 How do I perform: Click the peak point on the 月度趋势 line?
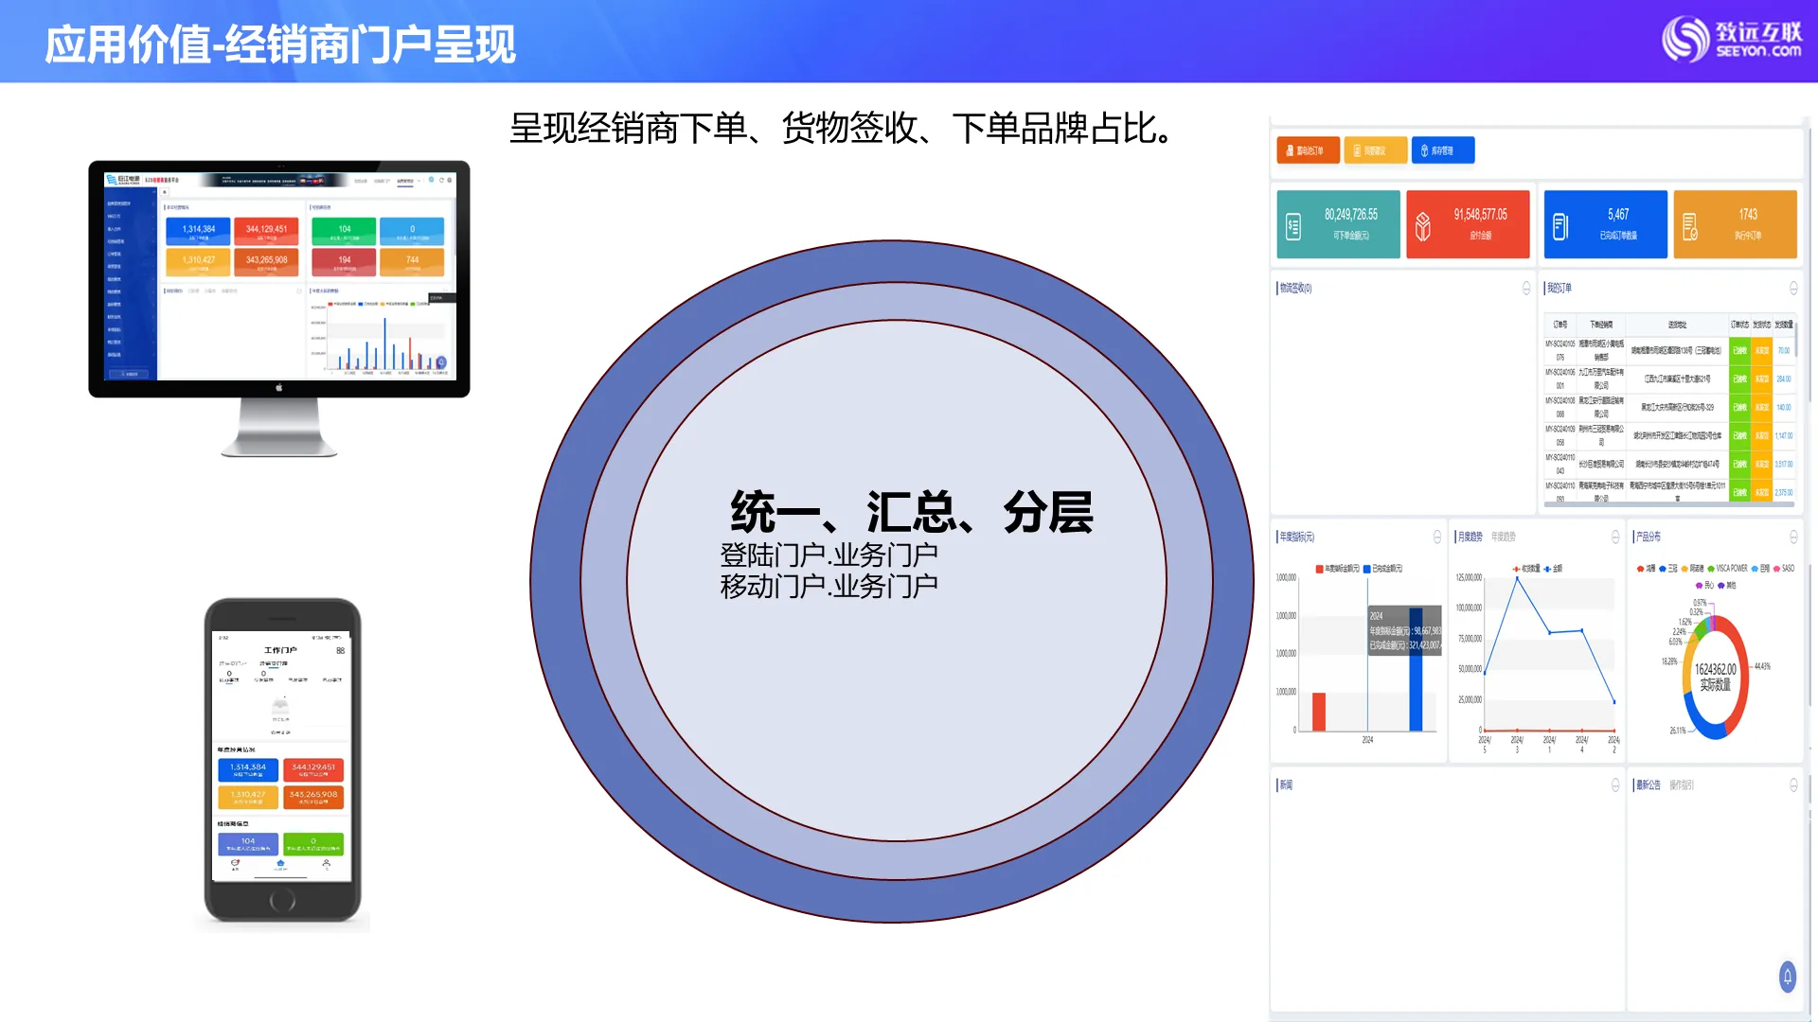tap(1518, 577)
